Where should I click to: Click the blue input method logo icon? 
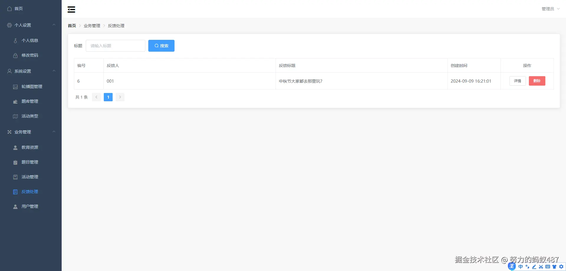pyautogui.click(x=512, y=266)
